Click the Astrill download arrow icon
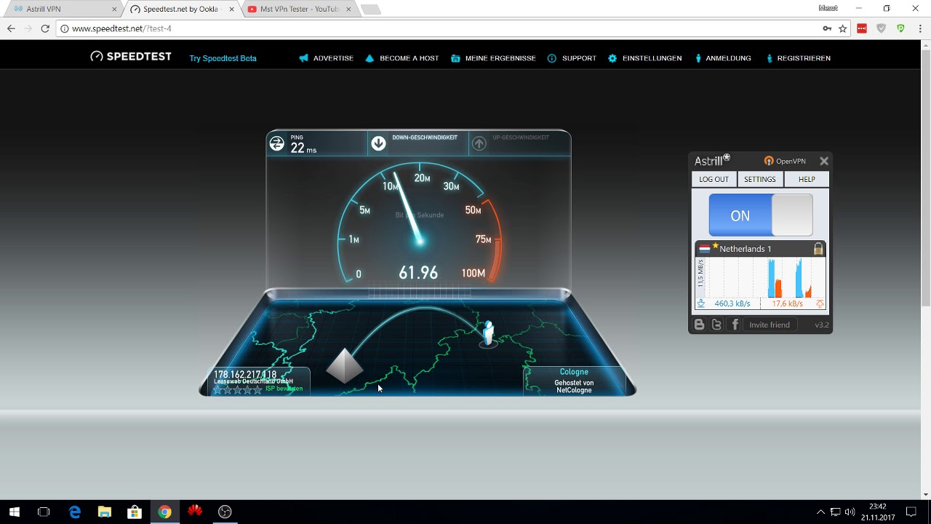Image resolution: width=931 pixels, height=524 pixels. [701, 303]
